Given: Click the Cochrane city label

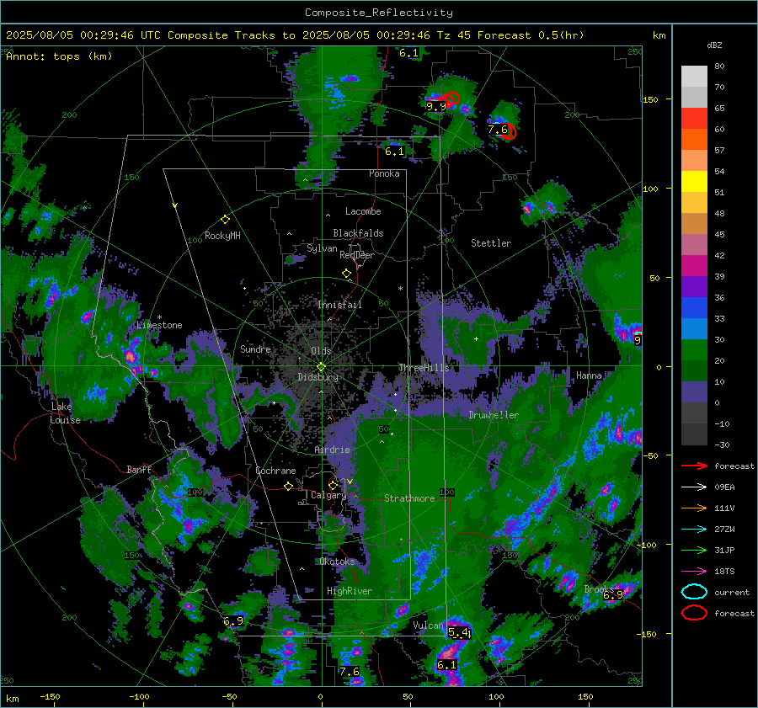Looking at the screenshot, I should [275, 471].
